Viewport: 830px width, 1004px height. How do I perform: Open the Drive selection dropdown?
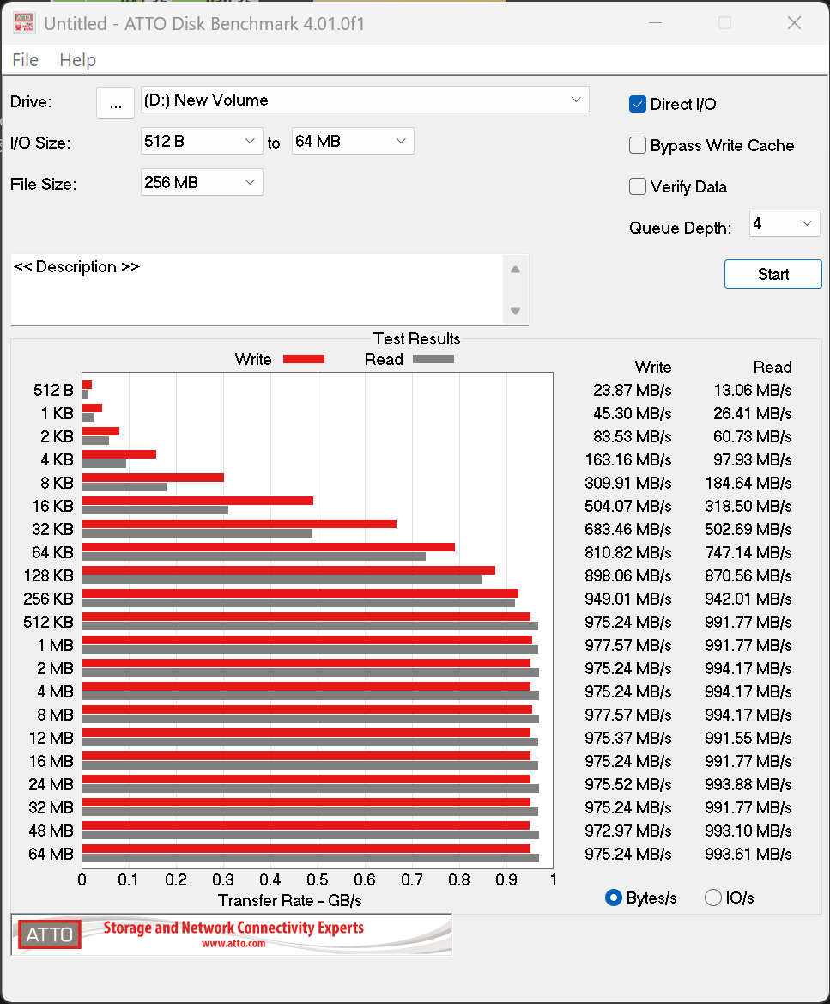click(365, 100)
